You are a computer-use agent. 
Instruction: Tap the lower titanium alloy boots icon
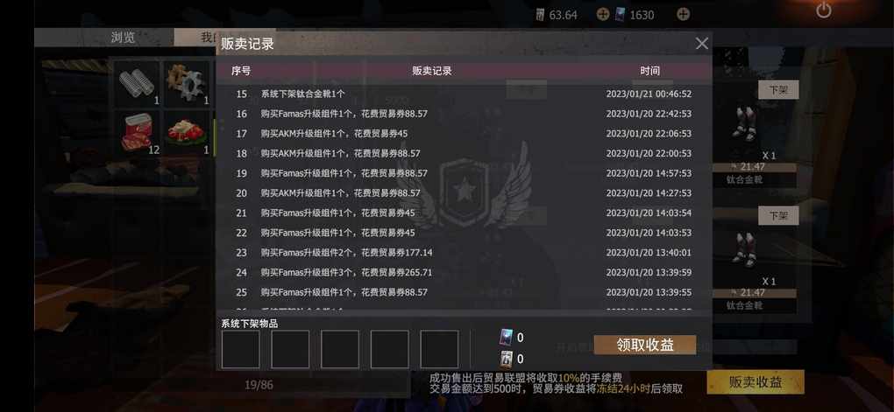(x=743, y=249)
